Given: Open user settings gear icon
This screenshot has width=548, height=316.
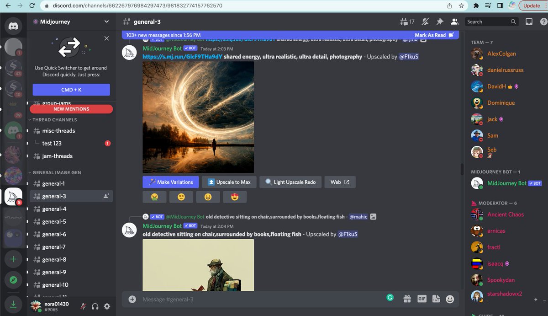Looking at the screenshot, I should (107, 306).
